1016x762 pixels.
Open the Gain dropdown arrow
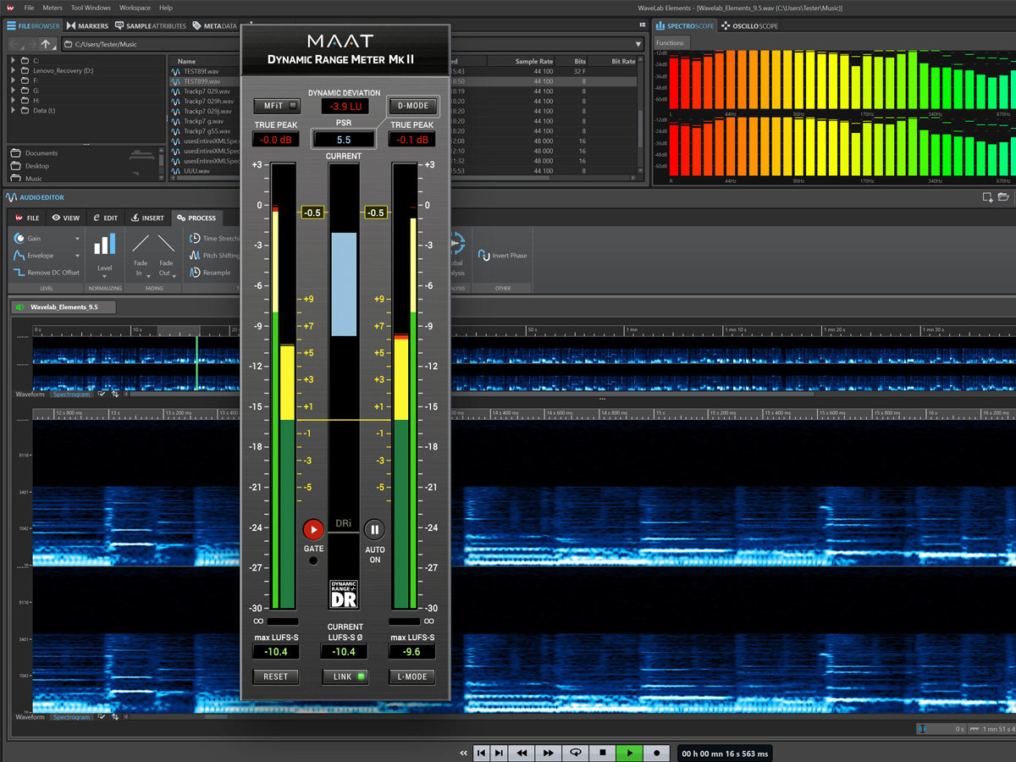(77, 239)
